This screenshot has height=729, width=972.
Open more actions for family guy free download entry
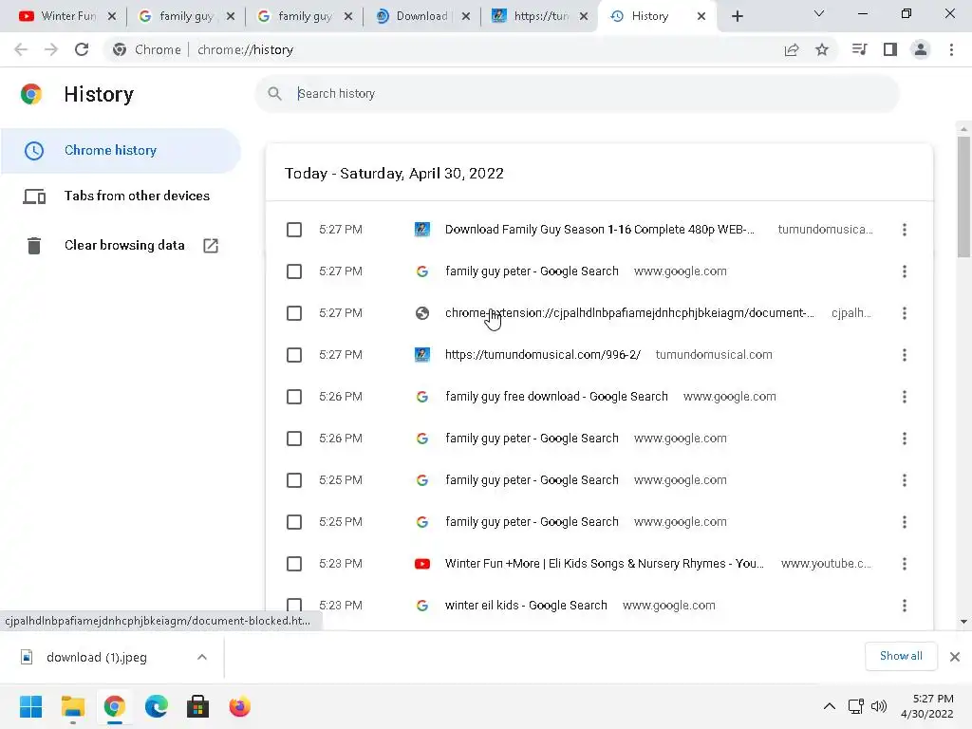[905, 397]
